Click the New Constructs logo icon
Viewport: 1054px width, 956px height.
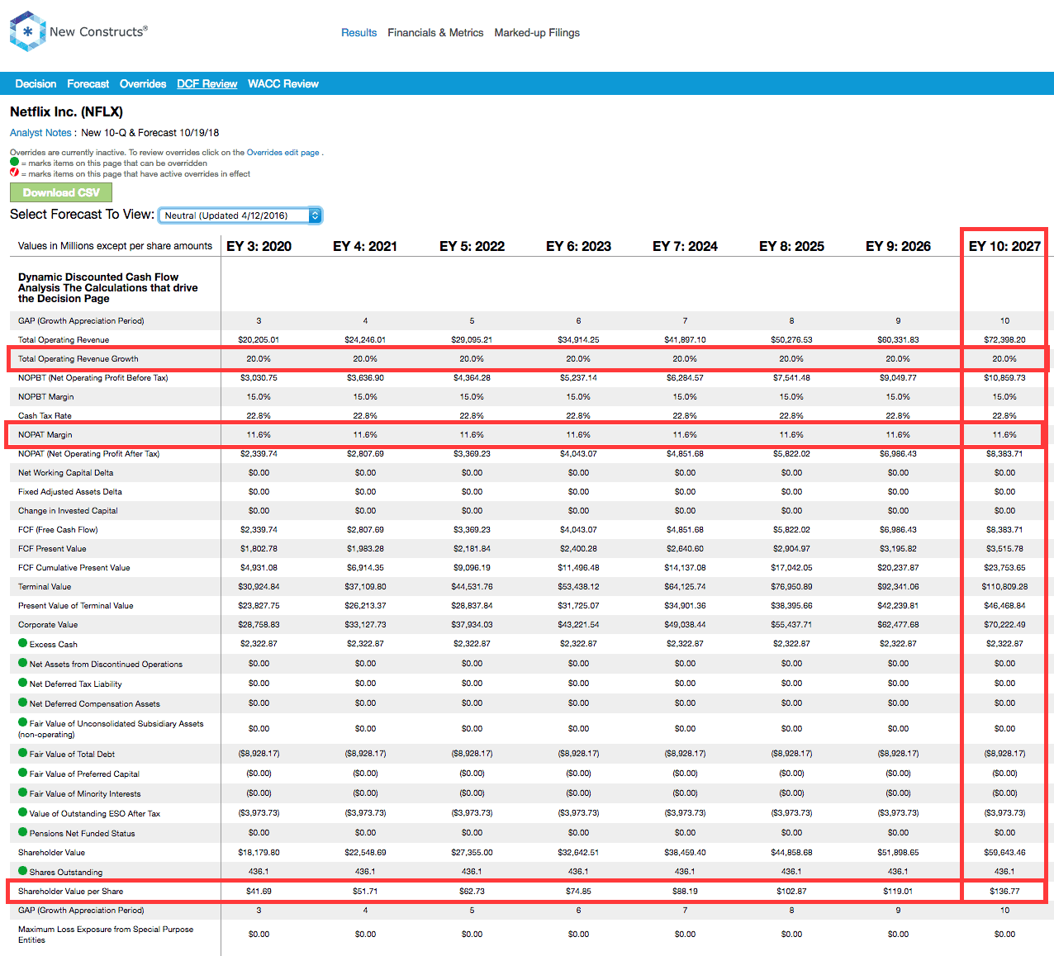coord(27,31)
